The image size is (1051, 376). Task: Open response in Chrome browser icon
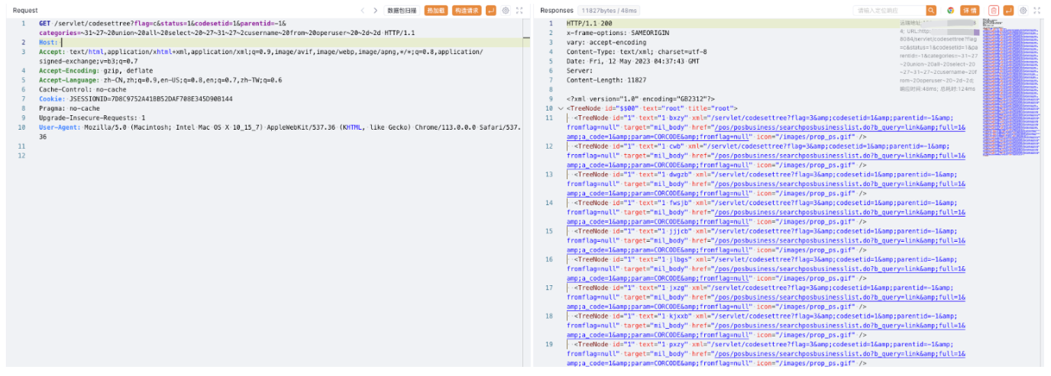click(x=951, y=11)
